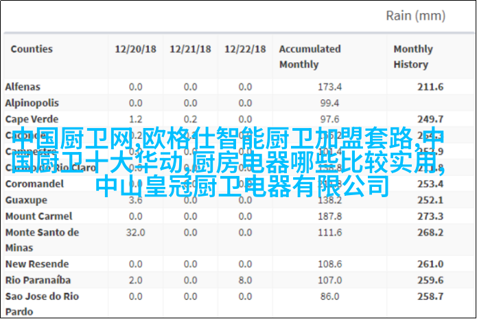477x319 pixels.
Task: Click the 32.0 value for Monte Santo
Action: (x=135, y=233)
